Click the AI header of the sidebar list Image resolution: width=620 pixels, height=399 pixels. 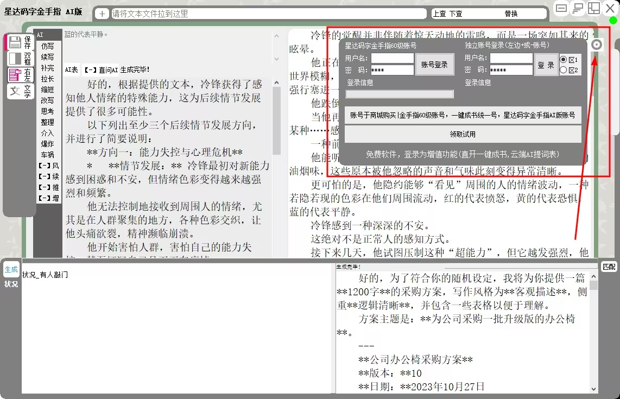(47, 35)
